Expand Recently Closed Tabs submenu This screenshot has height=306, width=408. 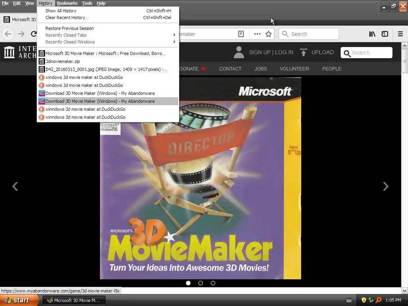pos(108,35)
